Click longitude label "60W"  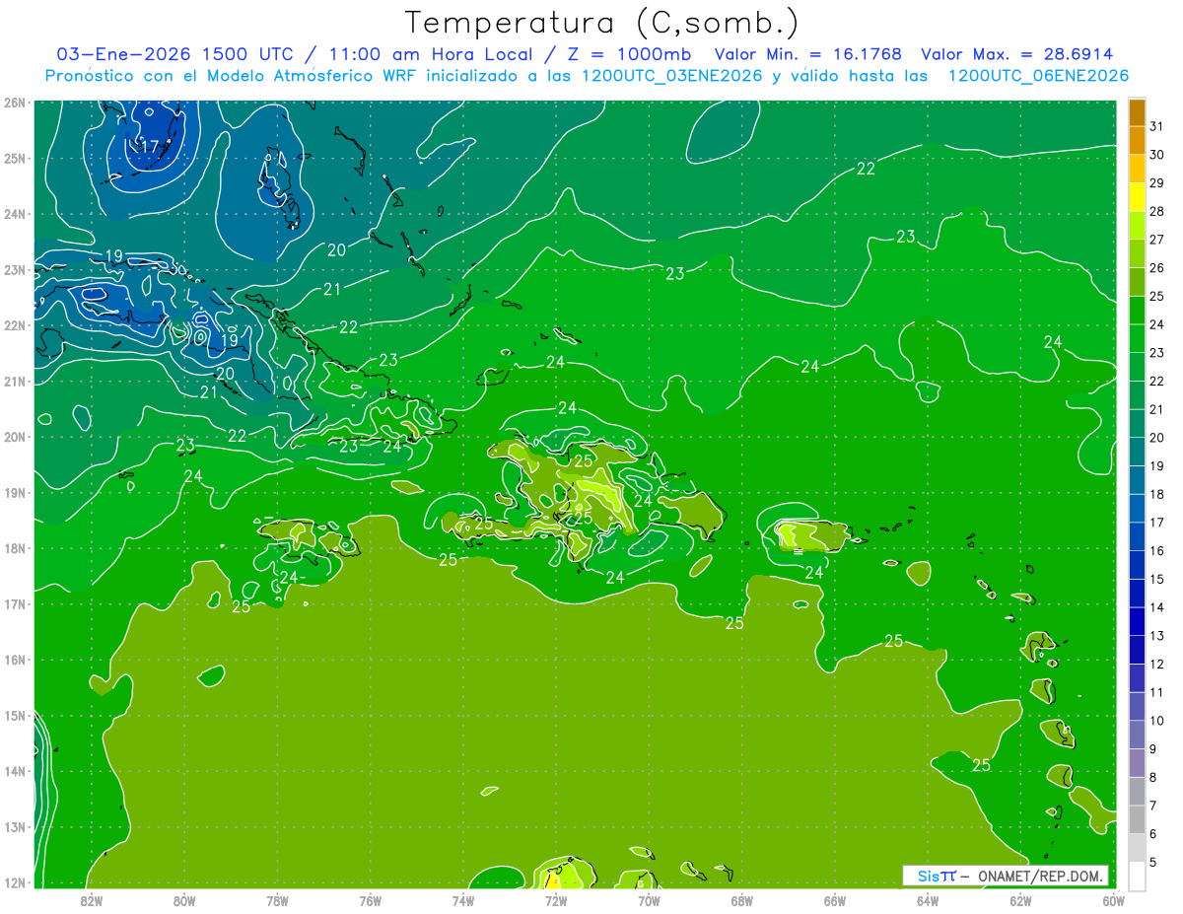tap(1113, 900)
